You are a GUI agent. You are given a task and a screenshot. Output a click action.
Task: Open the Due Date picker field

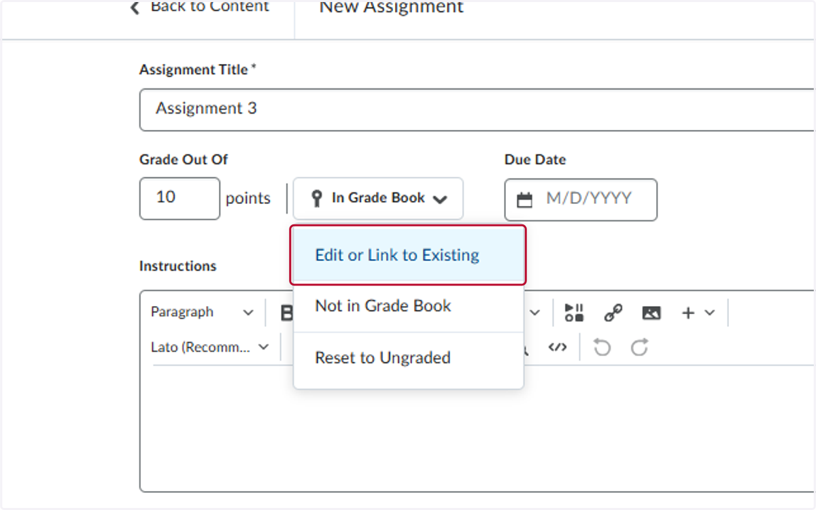click(581, 199)
